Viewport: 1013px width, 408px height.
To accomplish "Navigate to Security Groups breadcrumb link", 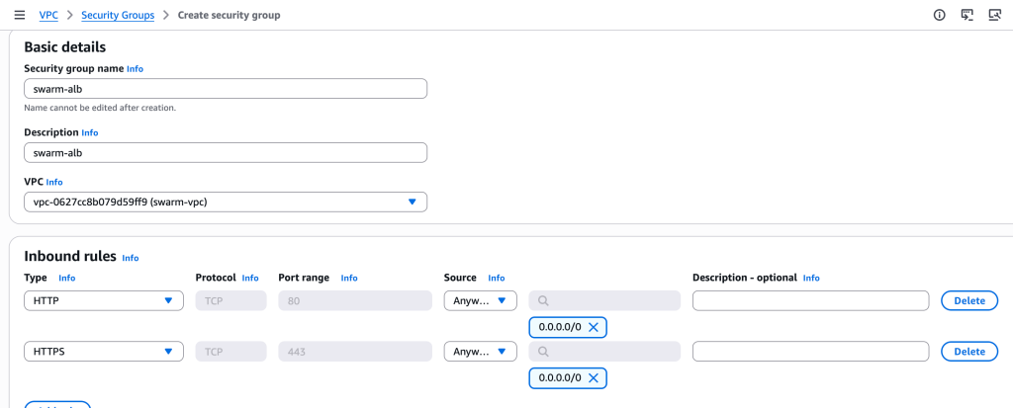I will click(118, 15).
